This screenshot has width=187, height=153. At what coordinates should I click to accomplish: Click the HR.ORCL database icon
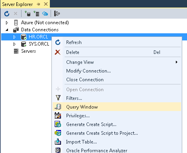point(24,37)
